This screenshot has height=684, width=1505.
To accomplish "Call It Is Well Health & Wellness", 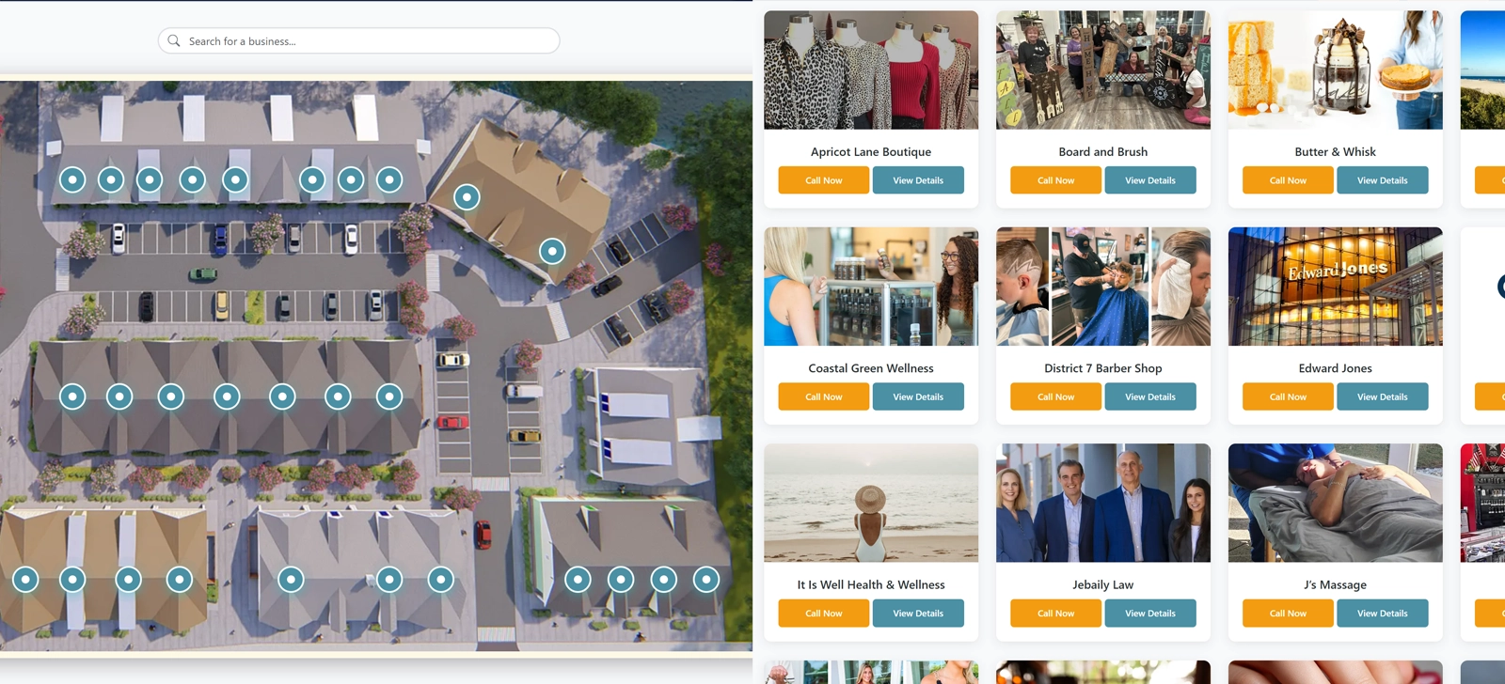I will [x=823, y=614].
